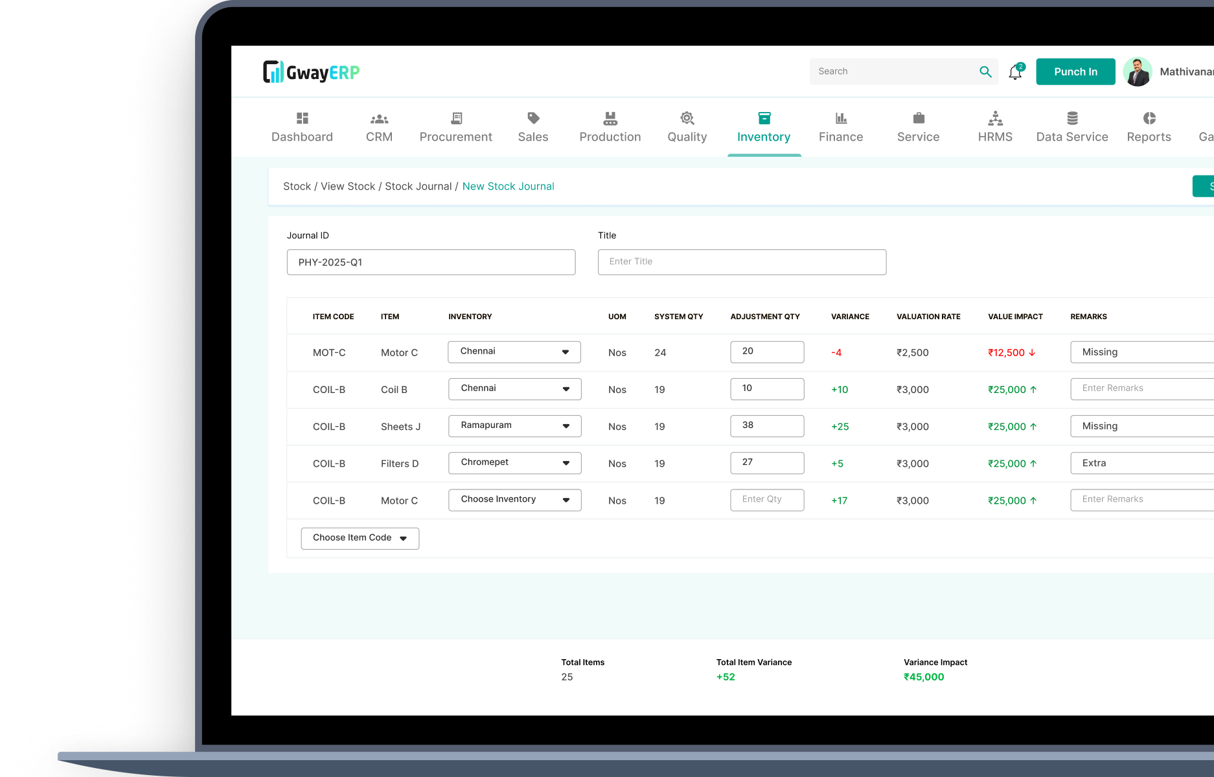Click the Enter Qty field
This screenshot has width=1214, height=777.
[767, 500]
